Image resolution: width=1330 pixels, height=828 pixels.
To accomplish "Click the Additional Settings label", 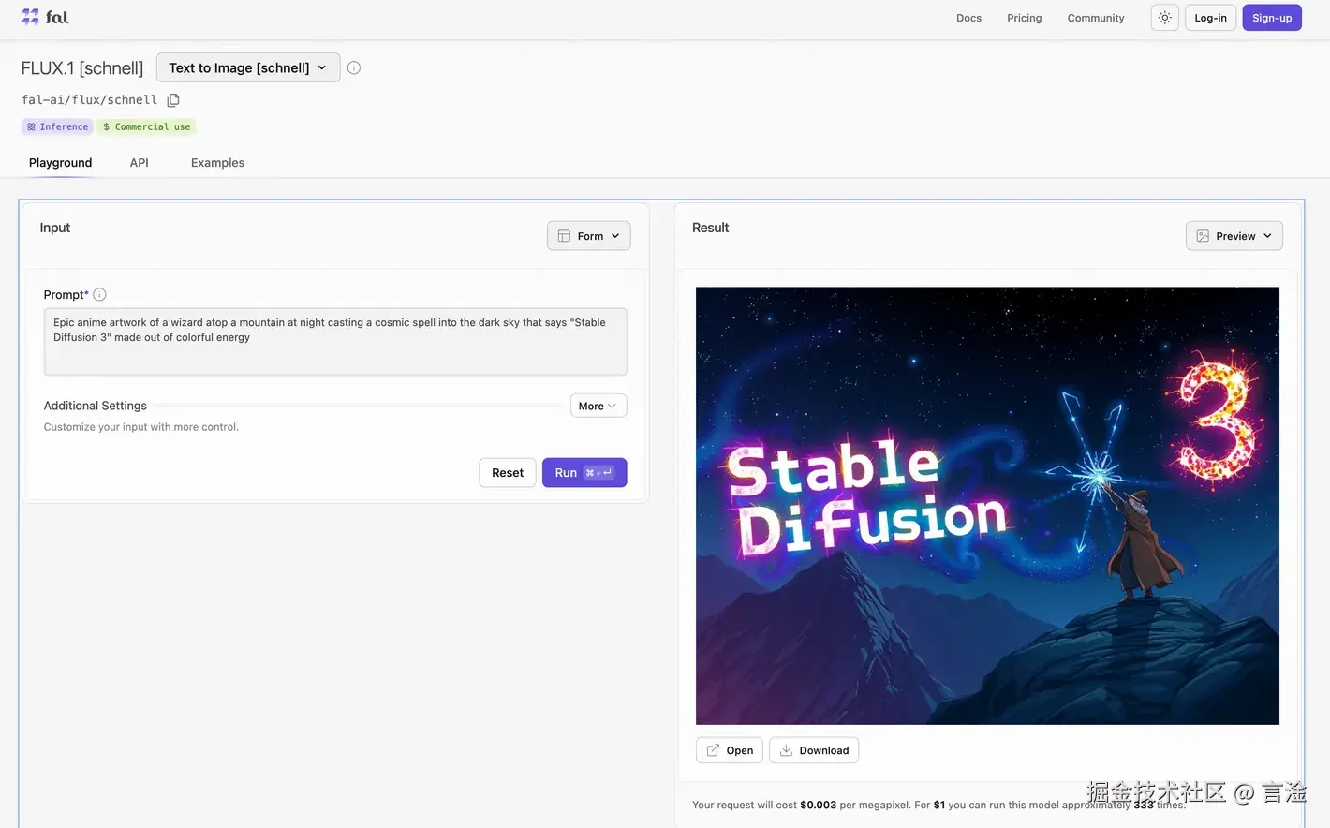I will 96,406.
